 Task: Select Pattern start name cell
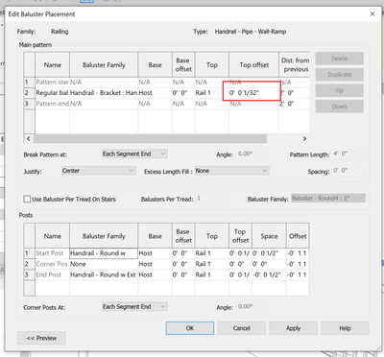(x=52, y=83)
